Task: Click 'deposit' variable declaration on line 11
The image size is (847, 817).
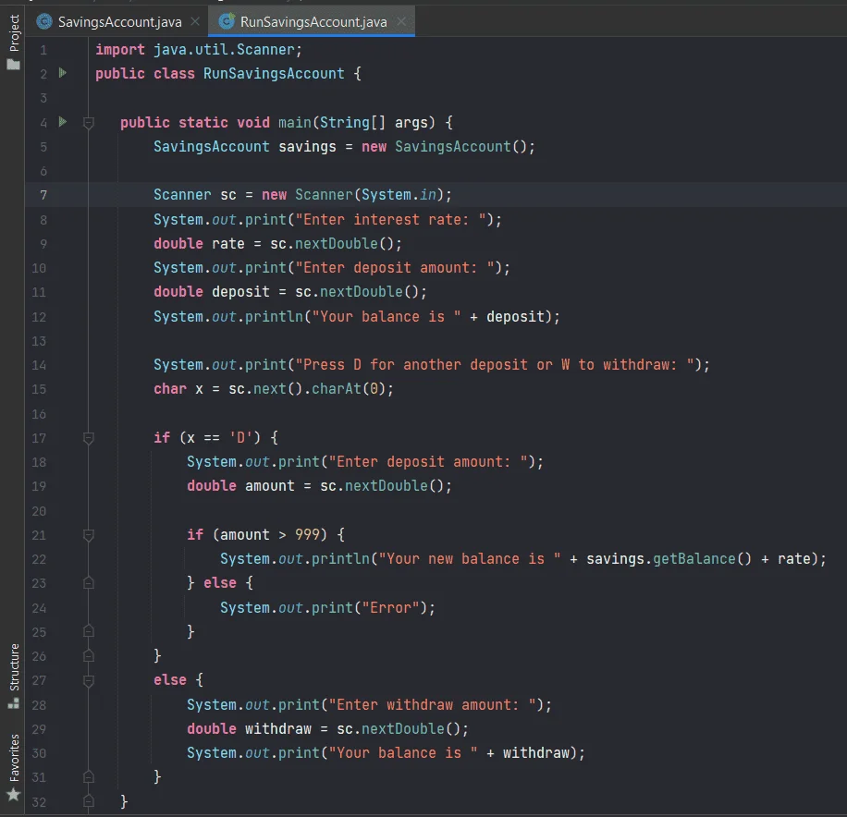Action: [x=240, y=292]
